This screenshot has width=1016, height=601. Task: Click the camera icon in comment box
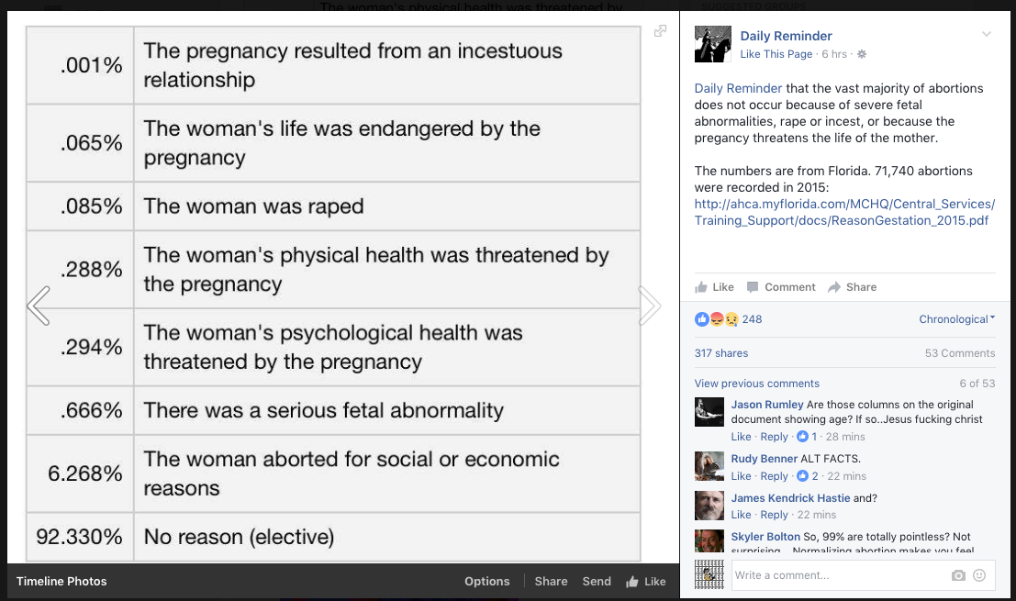(x=958, y=575)
